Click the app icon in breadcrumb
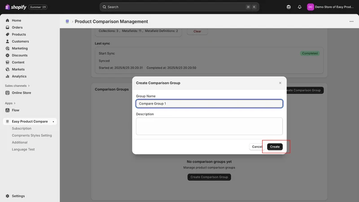 (x=67, y=22)
